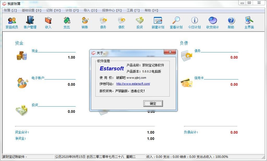Viewport: 267px width, 161px height.
Task: Close the 关于 dialog with X
Action: [x=170, y=52]
